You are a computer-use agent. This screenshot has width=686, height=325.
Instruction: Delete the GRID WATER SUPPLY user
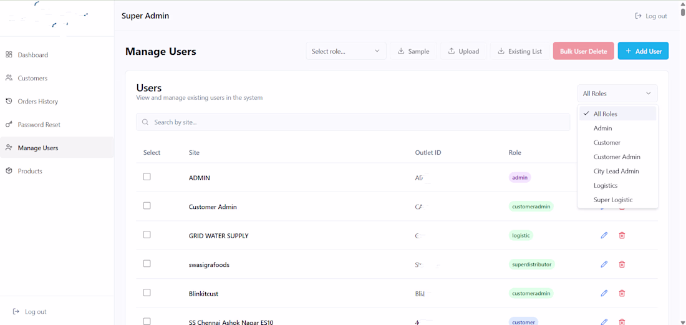click(622, 235)
